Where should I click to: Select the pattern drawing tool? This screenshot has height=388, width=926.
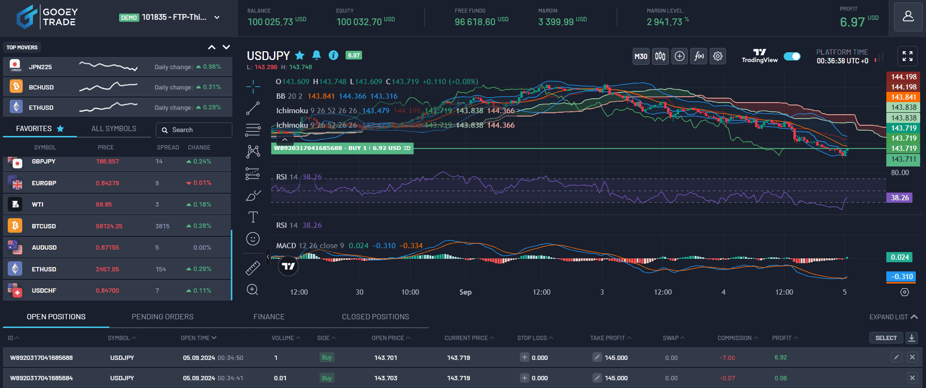253,151
